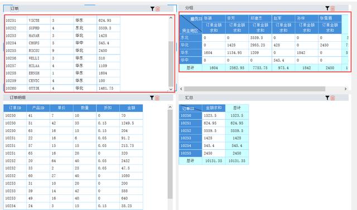The image size is (357, 210).
Task: Select the 1134.95 cell in the 分组 table
Action: coord(237,53)
